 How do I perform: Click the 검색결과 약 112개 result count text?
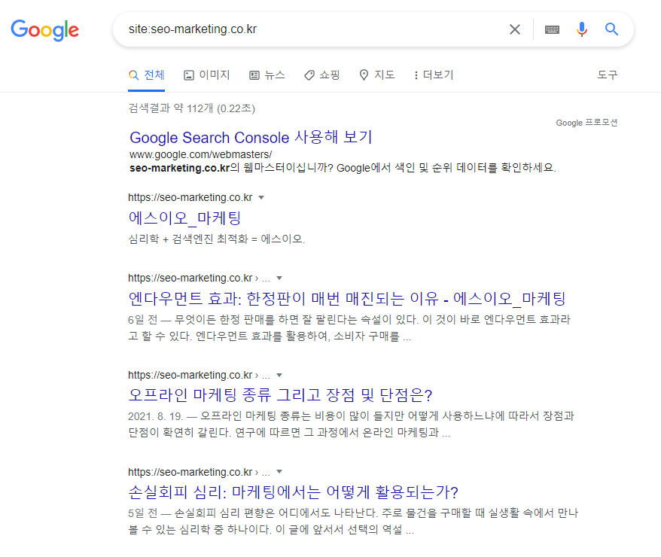(191, 108)
